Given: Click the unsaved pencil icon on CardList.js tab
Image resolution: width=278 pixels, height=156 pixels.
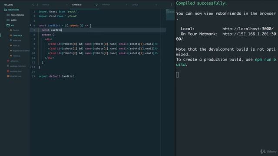Looking at the screenshot, I should pos(96,5).
